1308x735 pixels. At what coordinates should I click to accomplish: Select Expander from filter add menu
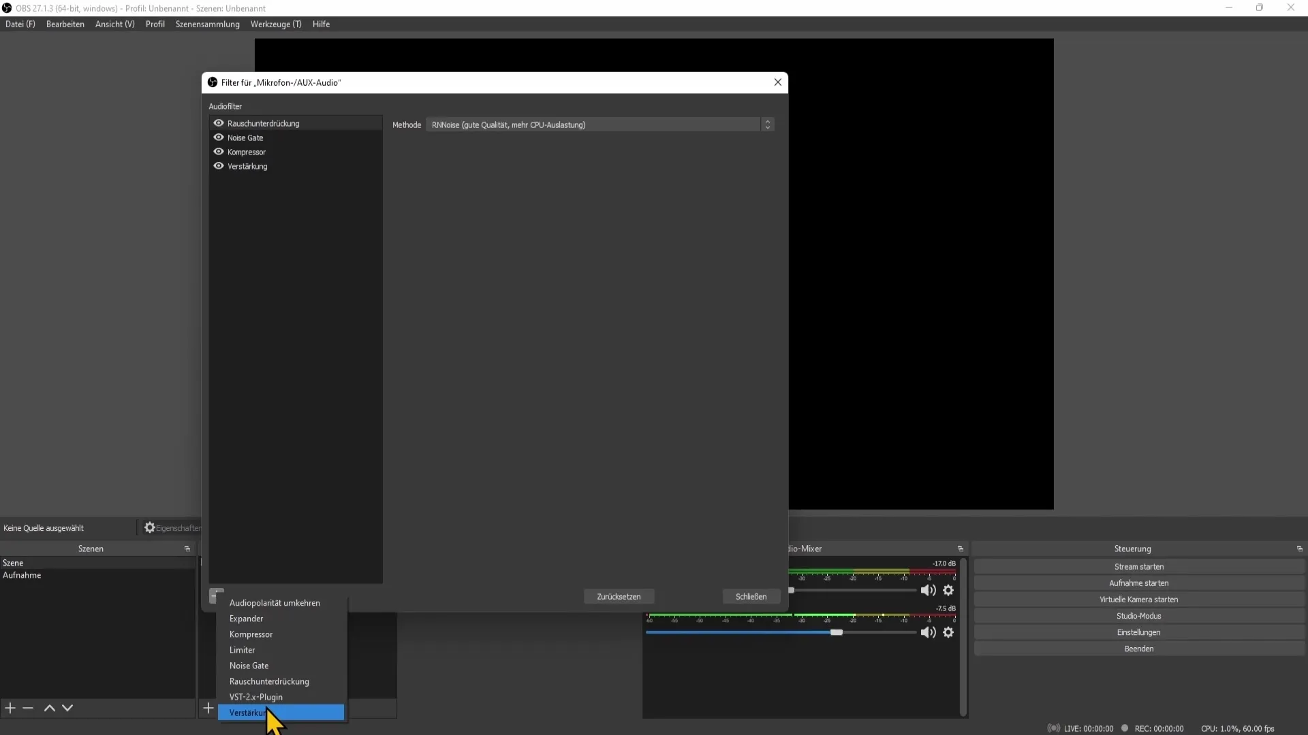247,619
